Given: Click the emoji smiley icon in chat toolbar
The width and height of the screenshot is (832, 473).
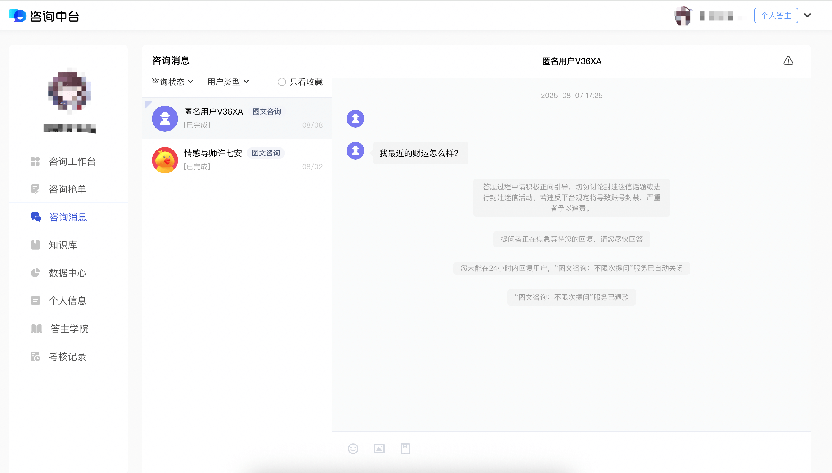Looking at the screenshot, I should pos(353,449).
